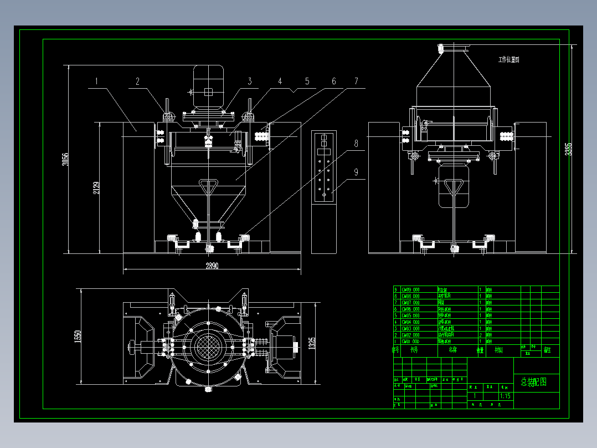
Task: Click the quantity 2 in CM02 row
Action: (x=481, y=335)
